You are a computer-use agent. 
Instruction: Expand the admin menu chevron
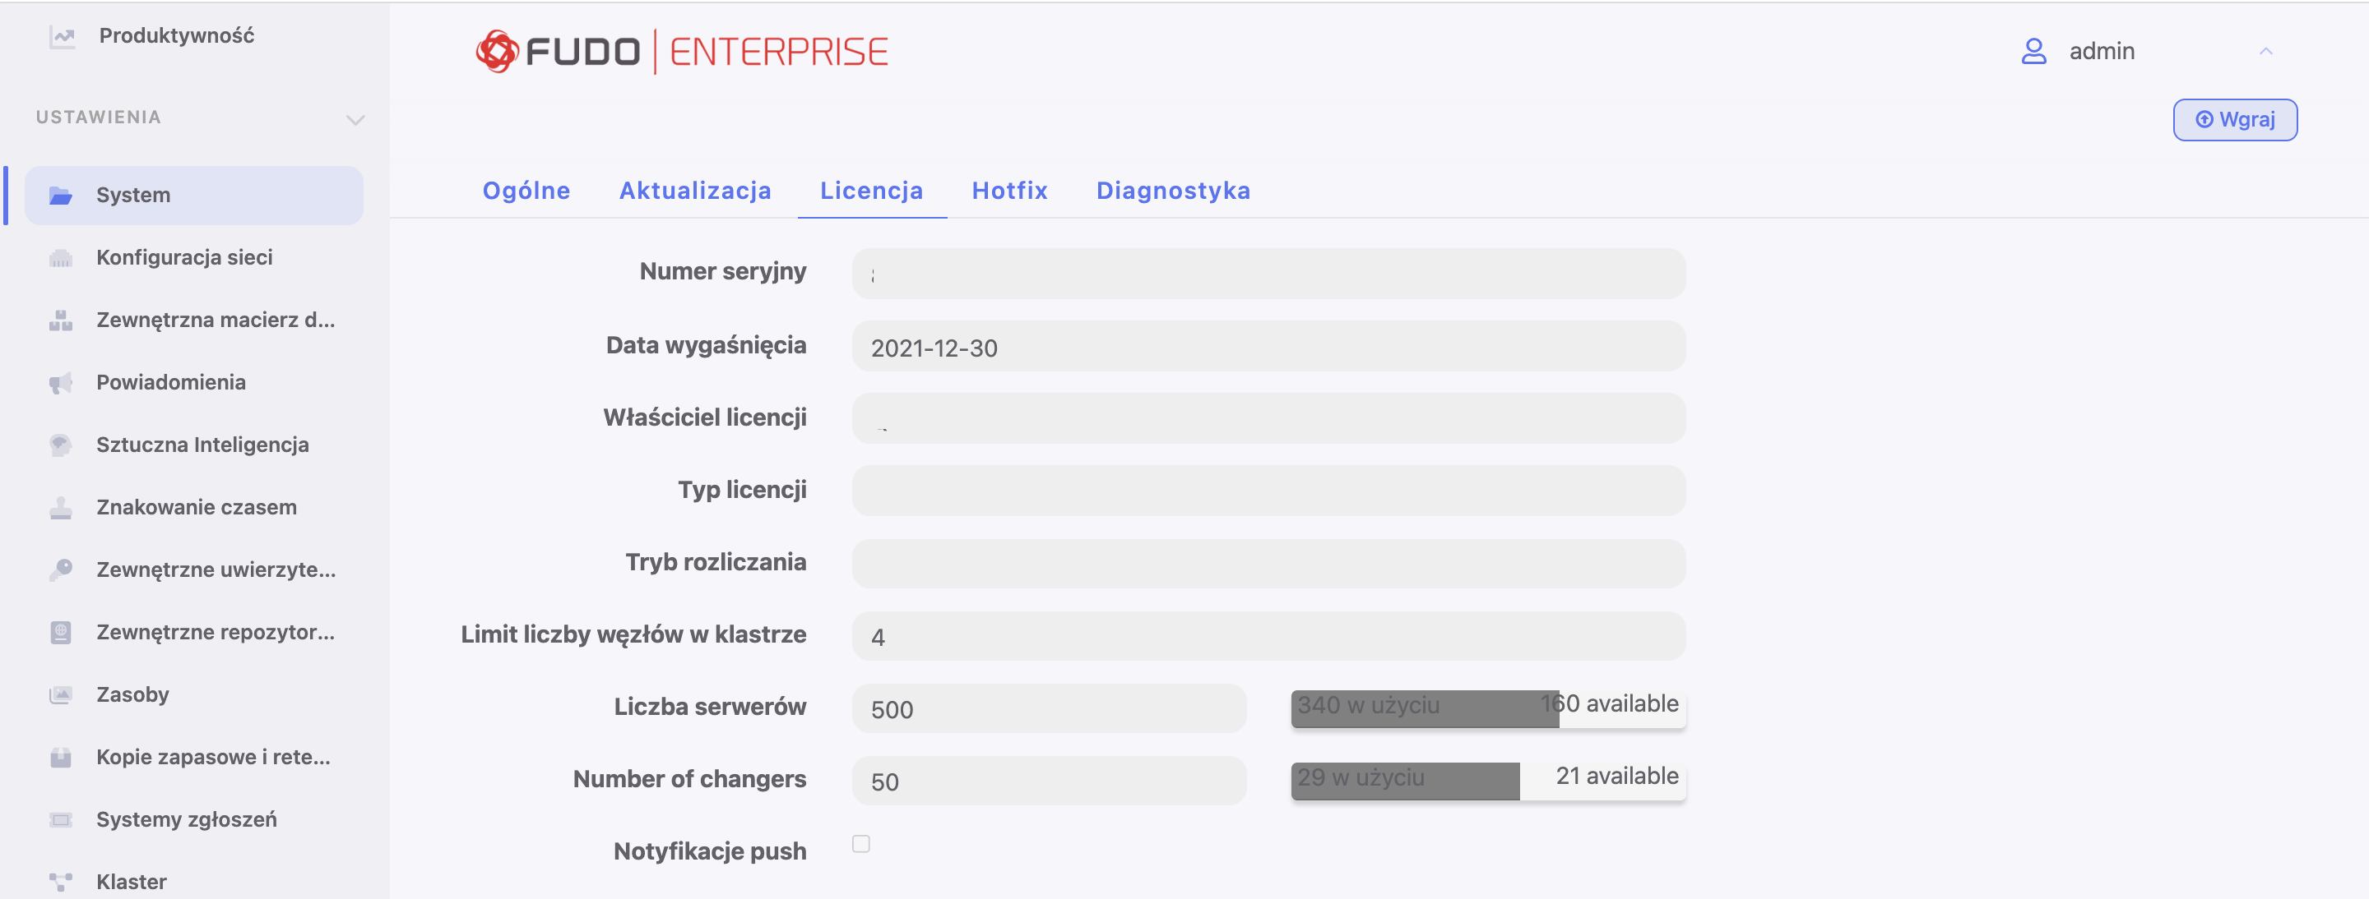click(2265, 52)
